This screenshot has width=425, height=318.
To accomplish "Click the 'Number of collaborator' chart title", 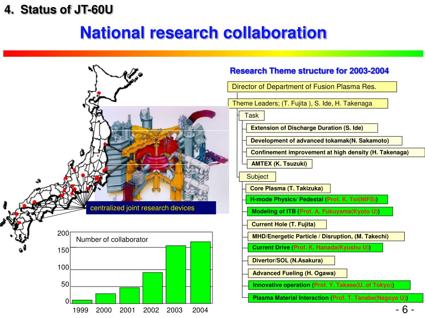I will (112, 239).
